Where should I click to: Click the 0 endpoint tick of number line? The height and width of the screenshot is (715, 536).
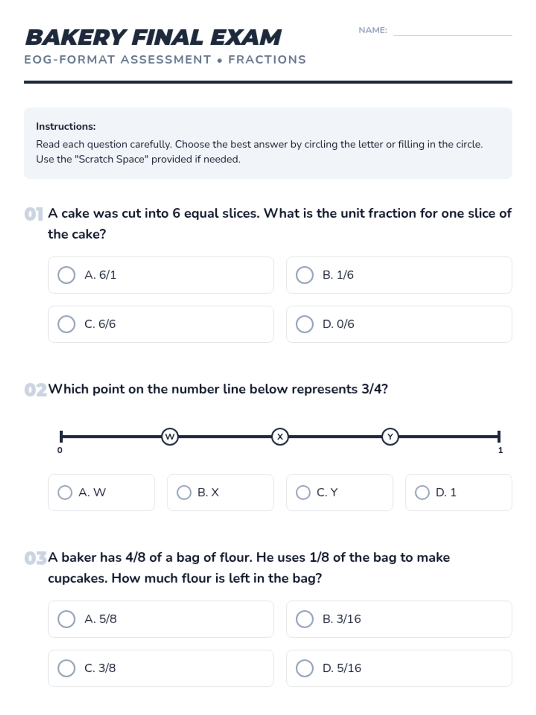(61, 437)
